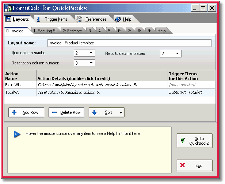Open the top-level Help tab

[125, 19]
